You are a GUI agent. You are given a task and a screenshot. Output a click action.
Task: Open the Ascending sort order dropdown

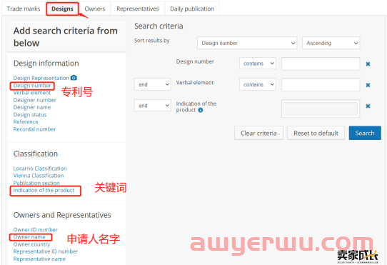coord(331,43)
